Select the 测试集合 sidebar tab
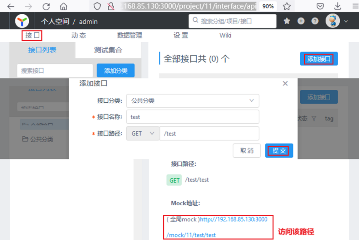The width and height of the screenshot is (359, 240). [x=108, y=50]
